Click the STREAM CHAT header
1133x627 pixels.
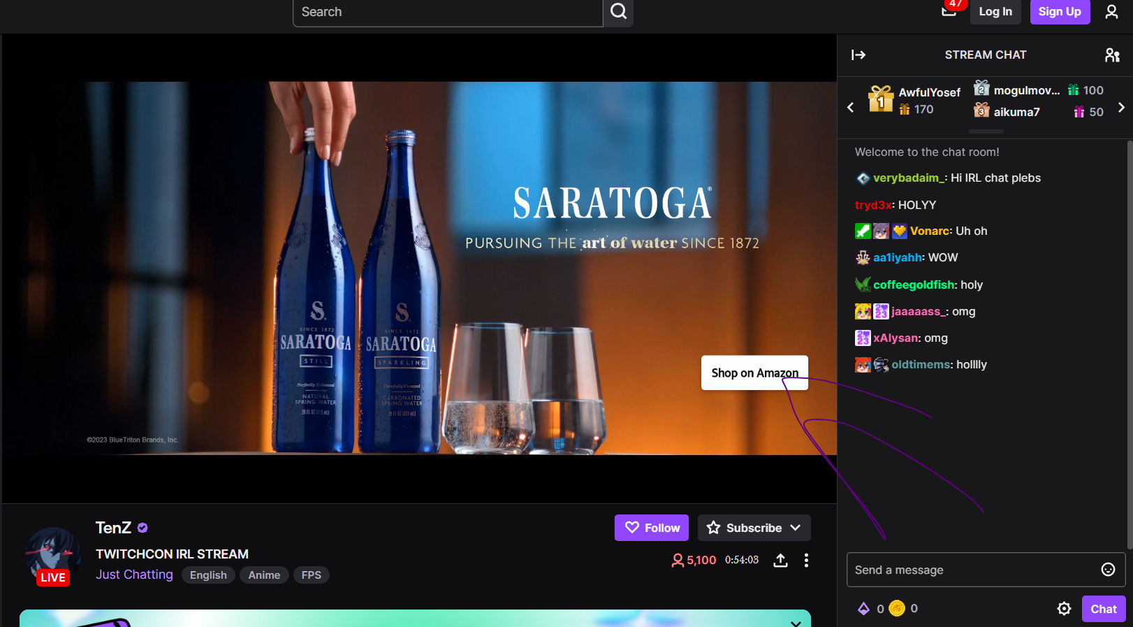[x=986, y=55]
